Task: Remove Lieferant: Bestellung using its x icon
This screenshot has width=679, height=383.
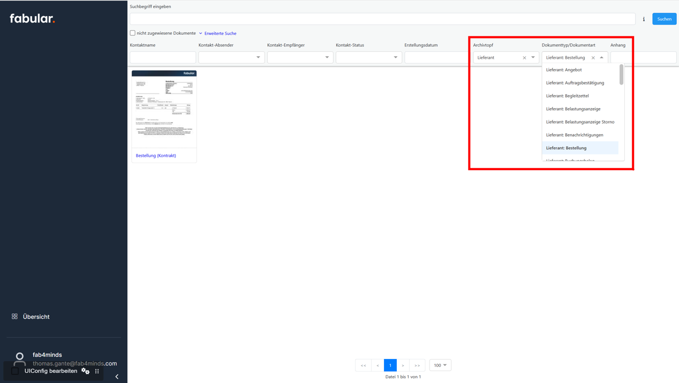Action: click(593, 57)
